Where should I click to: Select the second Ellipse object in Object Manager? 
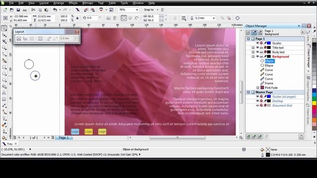click(x=269, y=65)
